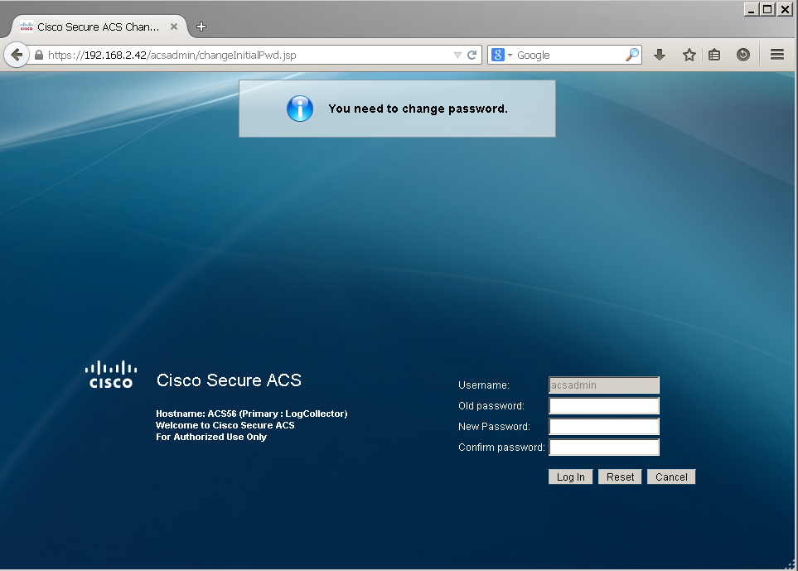Close the browser window

[786, 10]
